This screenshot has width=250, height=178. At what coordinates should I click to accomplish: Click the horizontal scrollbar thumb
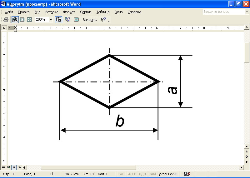click(x=88, y=167)
